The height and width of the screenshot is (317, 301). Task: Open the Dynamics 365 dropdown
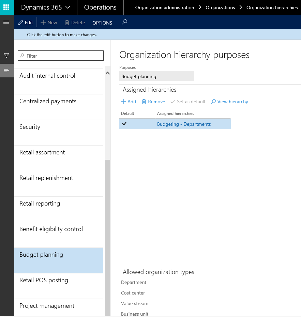tap(46, 7)
